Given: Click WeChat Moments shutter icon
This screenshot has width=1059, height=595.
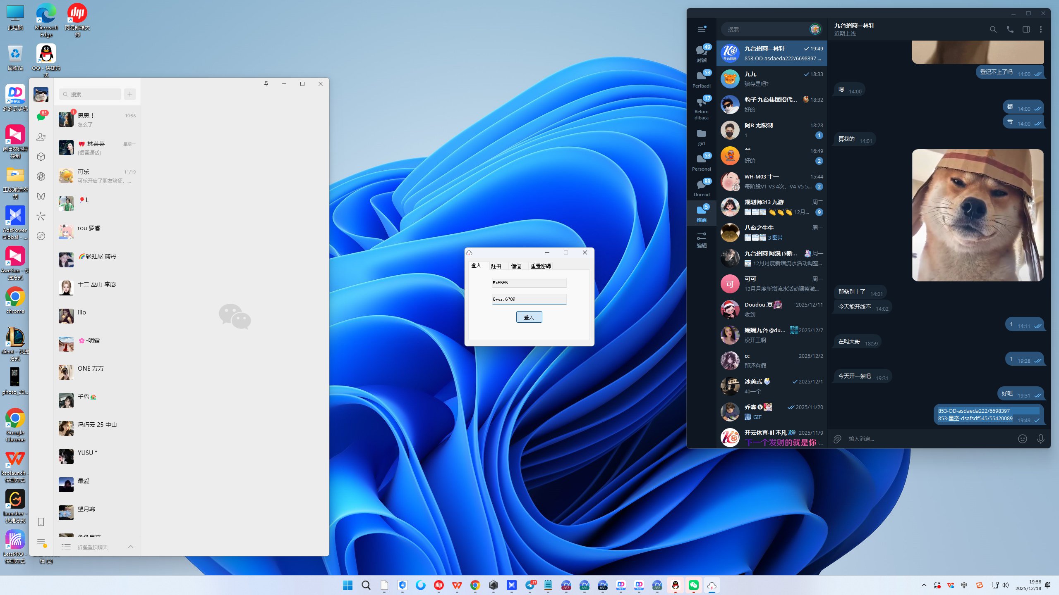Looking at the screenshot, I should (41, 176).
